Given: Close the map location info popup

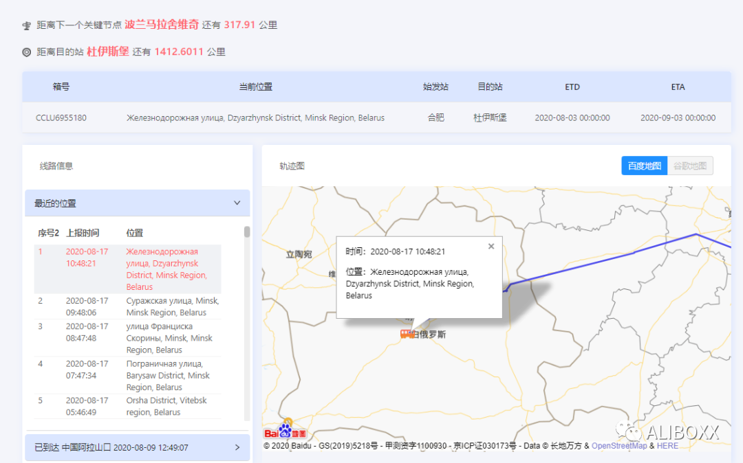Looking at the screenshot, I should tap(491, 247).
